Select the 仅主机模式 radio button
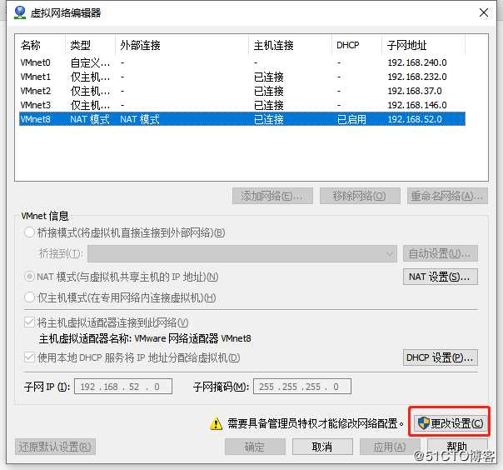Viewport: 503px width, 470px height. point(29,297)
